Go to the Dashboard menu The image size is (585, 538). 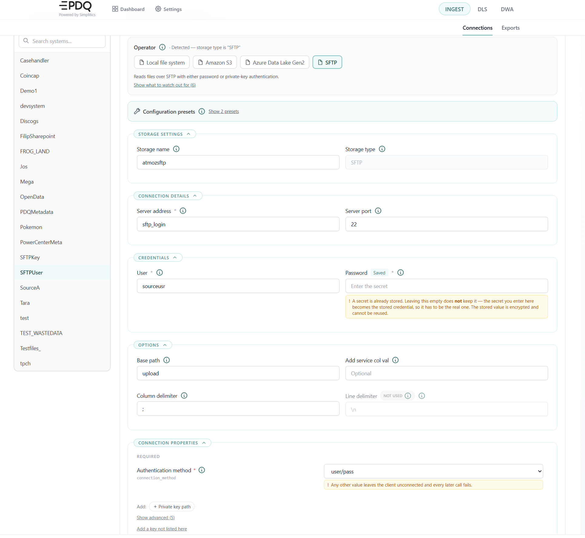pyautogui.click(x=128, y=9)
